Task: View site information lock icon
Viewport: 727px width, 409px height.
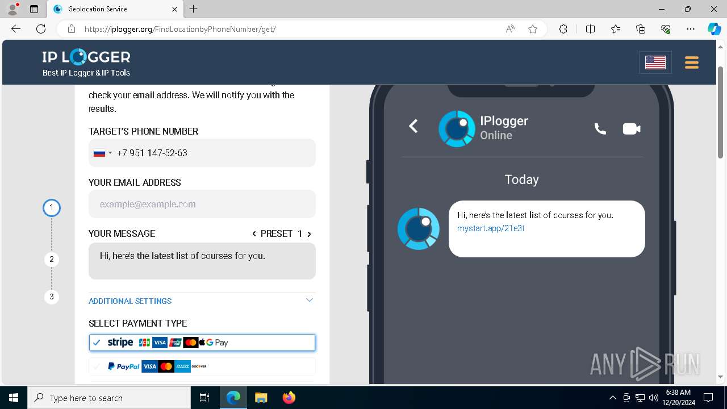Action: [72, 29]
